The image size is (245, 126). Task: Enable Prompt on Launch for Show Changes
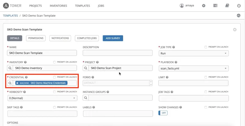pyautogui.click(x=206, y=107)
